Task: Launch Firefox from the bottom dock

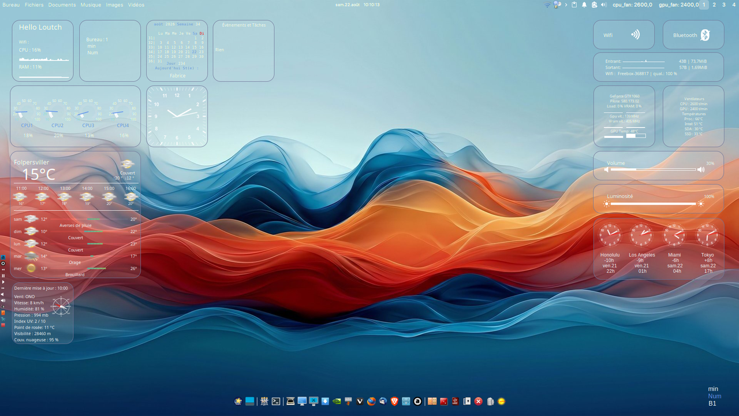Action: pyautogui.click(x=371, y=402)
